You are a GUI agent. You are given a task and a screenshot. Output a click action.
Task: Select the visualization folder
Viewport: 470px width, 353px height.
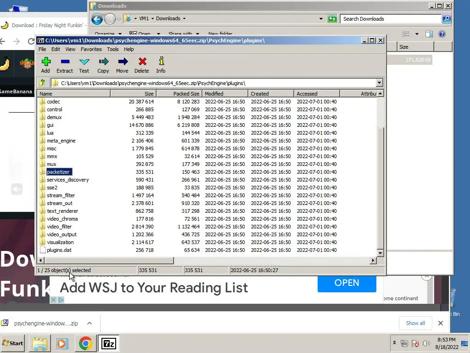point(60,242)
